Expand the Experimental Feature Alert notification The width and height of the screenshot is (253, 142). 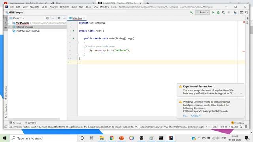[x=241, y=93]
